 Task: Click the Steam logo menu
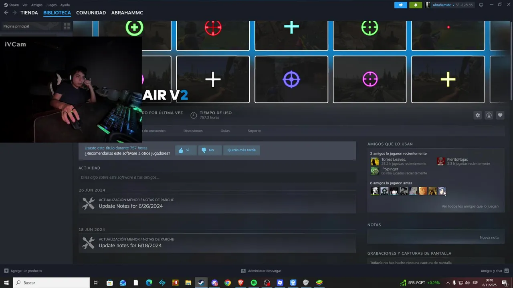point(11,5)
